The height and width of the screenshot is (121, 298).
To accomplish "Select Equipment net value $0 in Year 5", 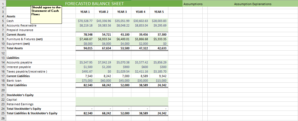I will click(159, 44).
